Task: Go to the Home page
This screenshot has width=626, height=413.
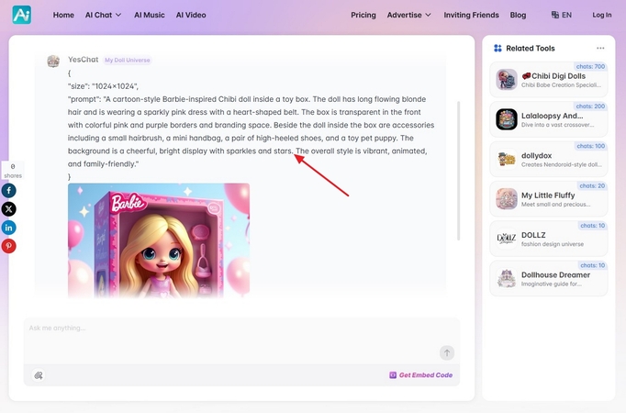Action: click(63, 15)
